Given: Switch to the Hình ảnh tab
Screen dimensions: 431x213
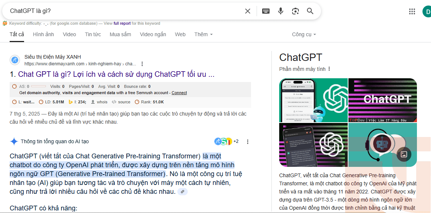Looking at the screenshot, I should [x=43, y=34].
